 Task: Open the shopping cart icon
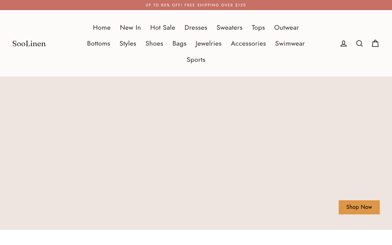375,43
